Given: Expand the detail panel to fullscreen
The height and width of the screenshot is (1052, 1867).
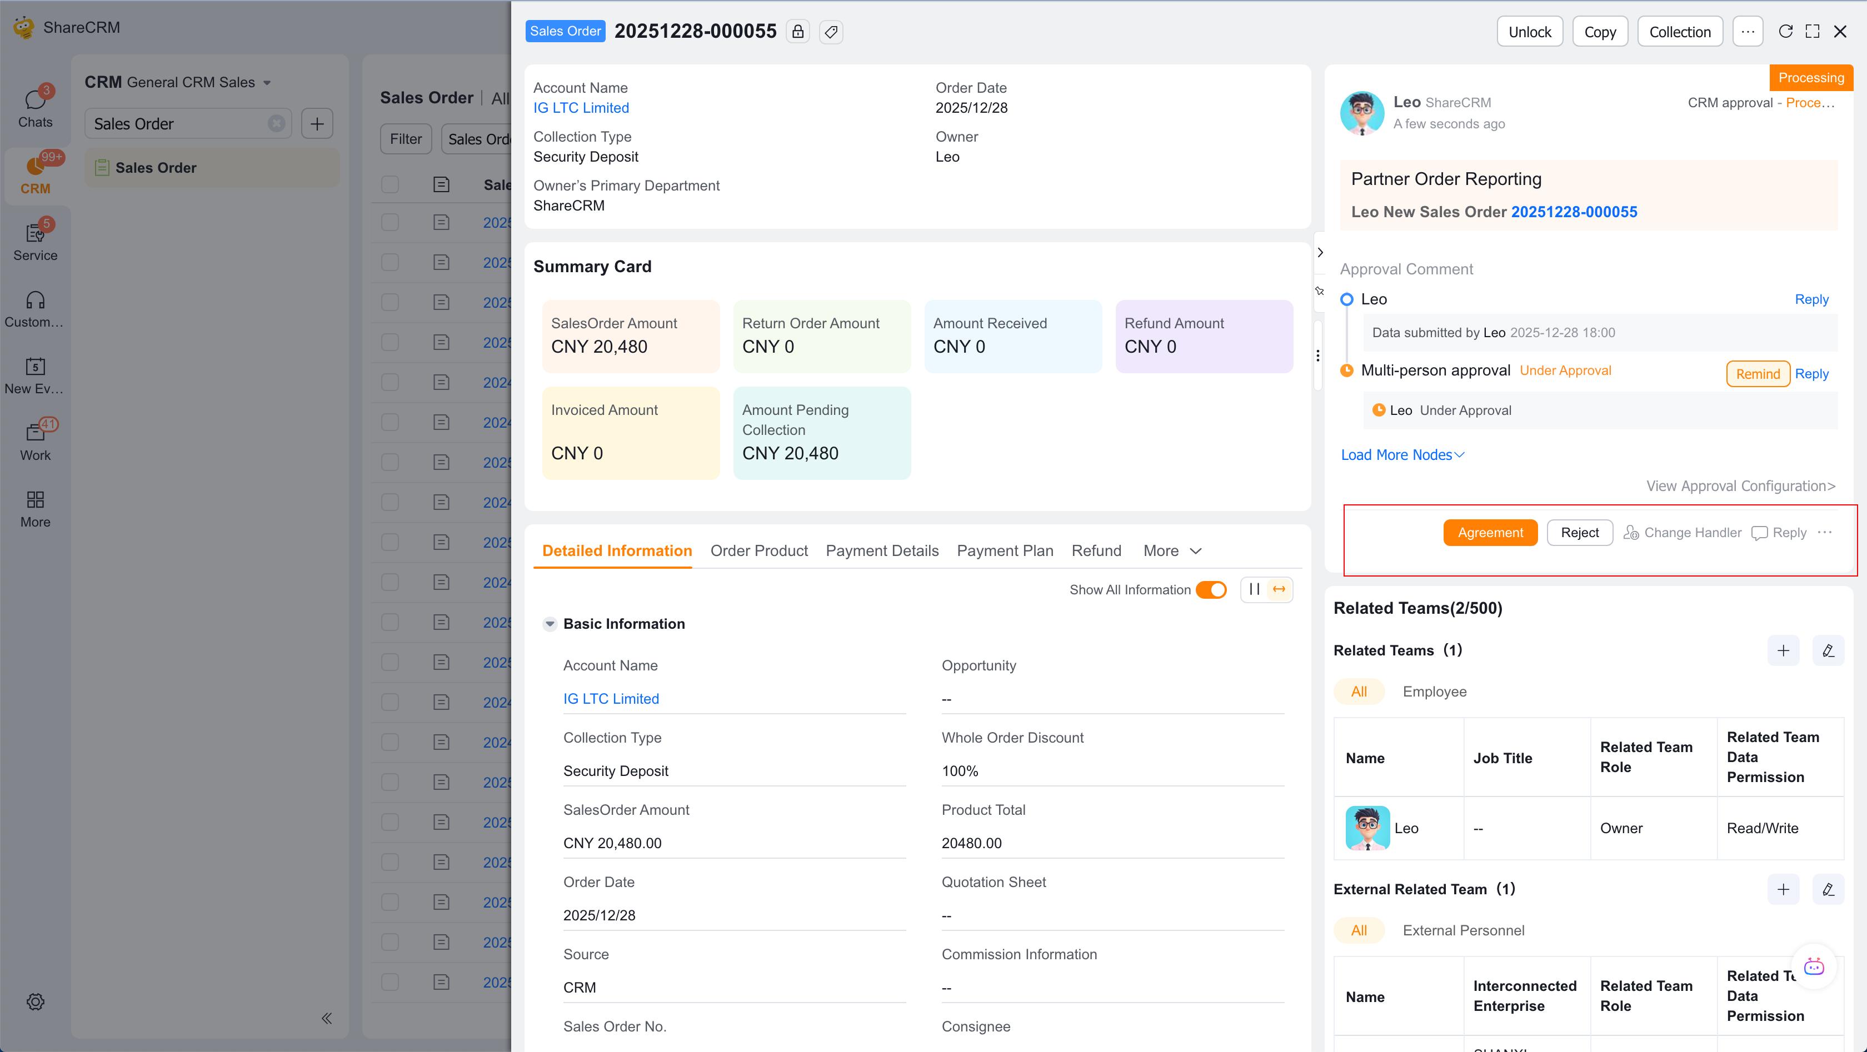Looking at the screenshot, I should point(1813,31).
